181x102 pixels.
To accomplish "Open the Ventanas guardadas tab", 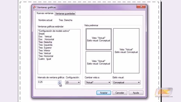I will pos(65,14).
